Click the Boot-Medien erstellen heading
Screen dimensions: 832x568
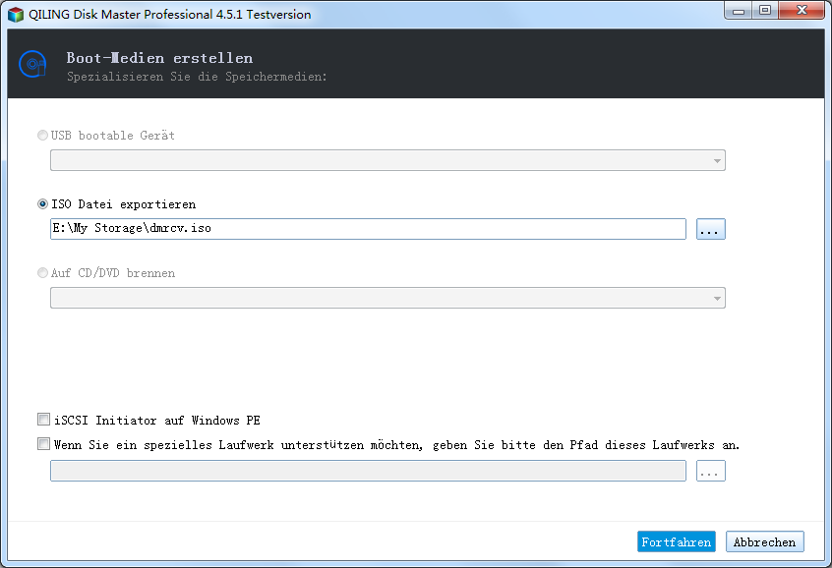(x=159, y=58)
